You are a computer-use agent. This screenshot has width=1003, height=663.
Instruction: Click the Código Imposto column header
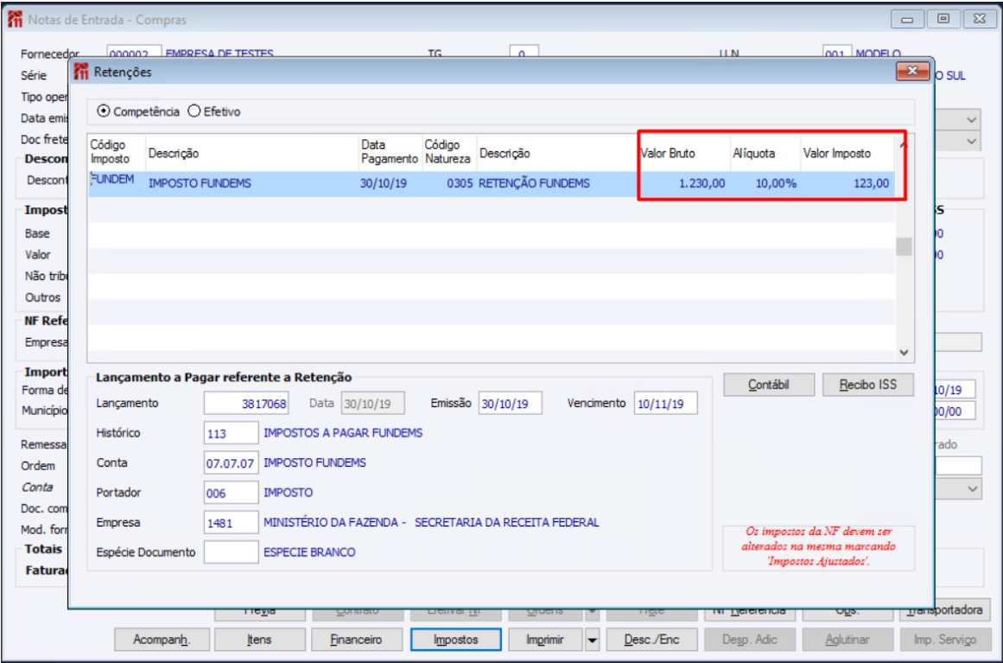click(117, 152)
